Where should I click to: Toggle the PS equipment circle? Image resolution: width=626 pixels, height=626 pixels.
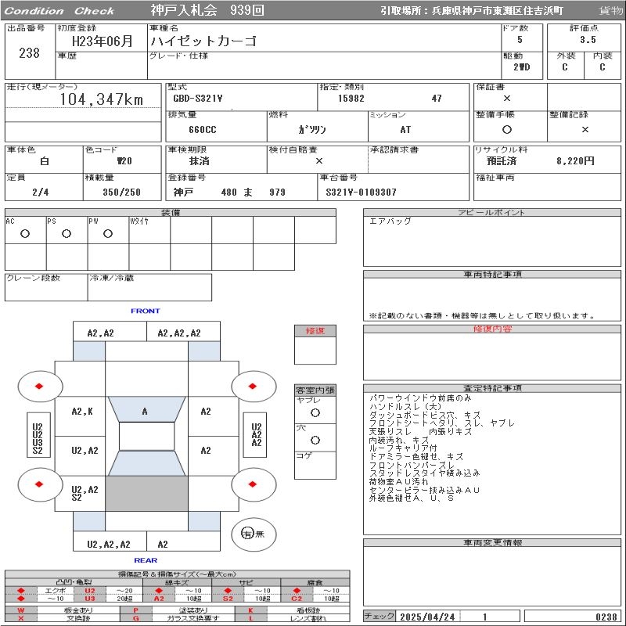(x=67, y=234)
